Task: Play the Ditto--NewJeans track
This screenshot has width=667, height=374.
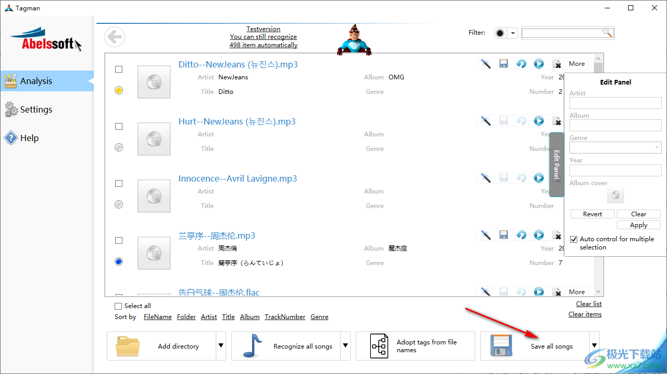Action: [x=539, y=64]
